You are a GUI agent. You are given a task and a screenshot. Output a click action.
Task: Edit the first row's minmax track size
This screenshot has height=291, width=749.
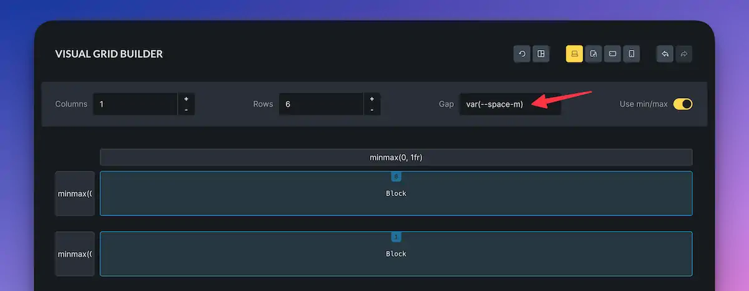tap(75, 194)
